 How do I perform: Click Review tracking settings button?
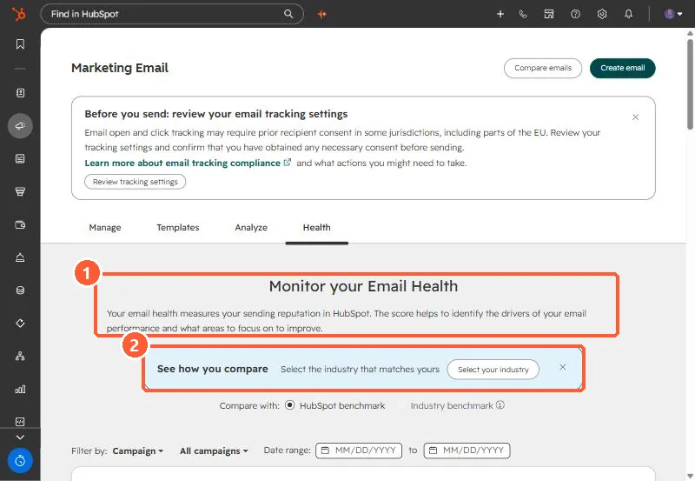pyautogui.click(x=136, y=182)
